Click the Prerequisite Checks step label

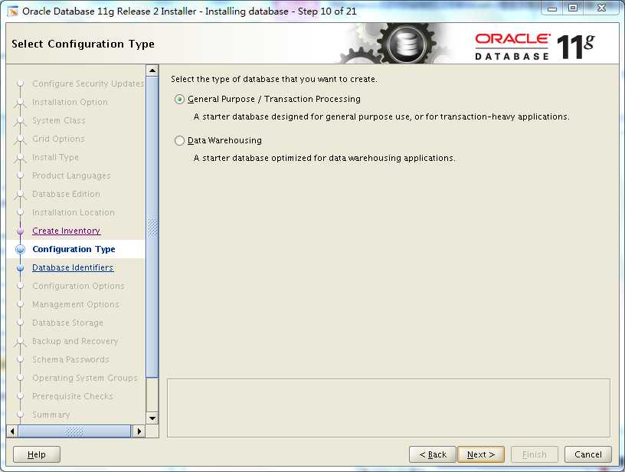pos(73,396)
